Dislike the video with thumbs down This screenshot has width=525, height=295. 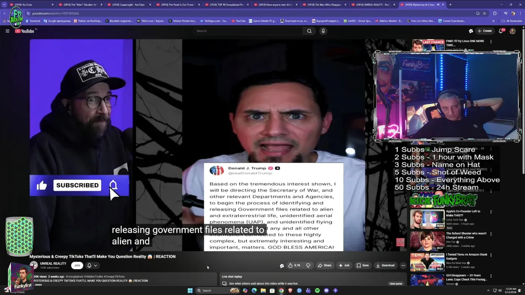[308, 265]
